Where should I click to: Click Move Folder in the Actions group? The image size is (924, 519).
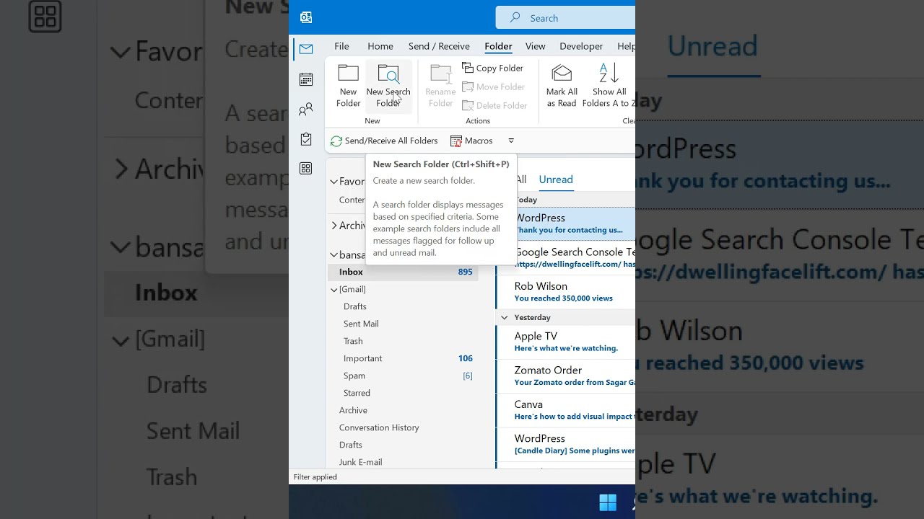(x=494, y=86)
